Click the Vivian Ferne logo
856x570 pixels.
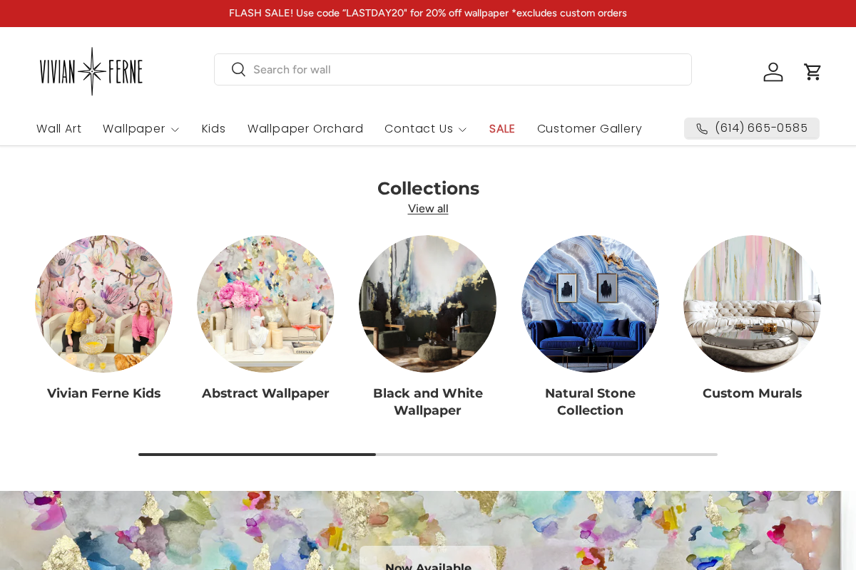pyautogui.click(x=91, y=70)
